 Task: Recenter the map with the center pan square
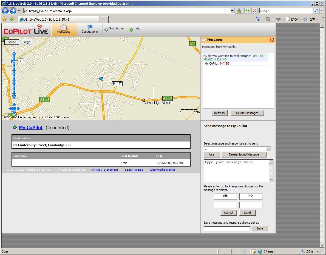(x=14, y=109)
